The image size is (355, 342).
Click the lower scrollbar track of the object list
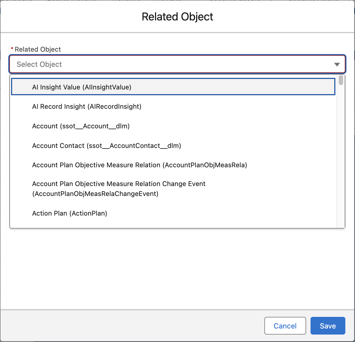pyautogui.click(x=341, y=179)
